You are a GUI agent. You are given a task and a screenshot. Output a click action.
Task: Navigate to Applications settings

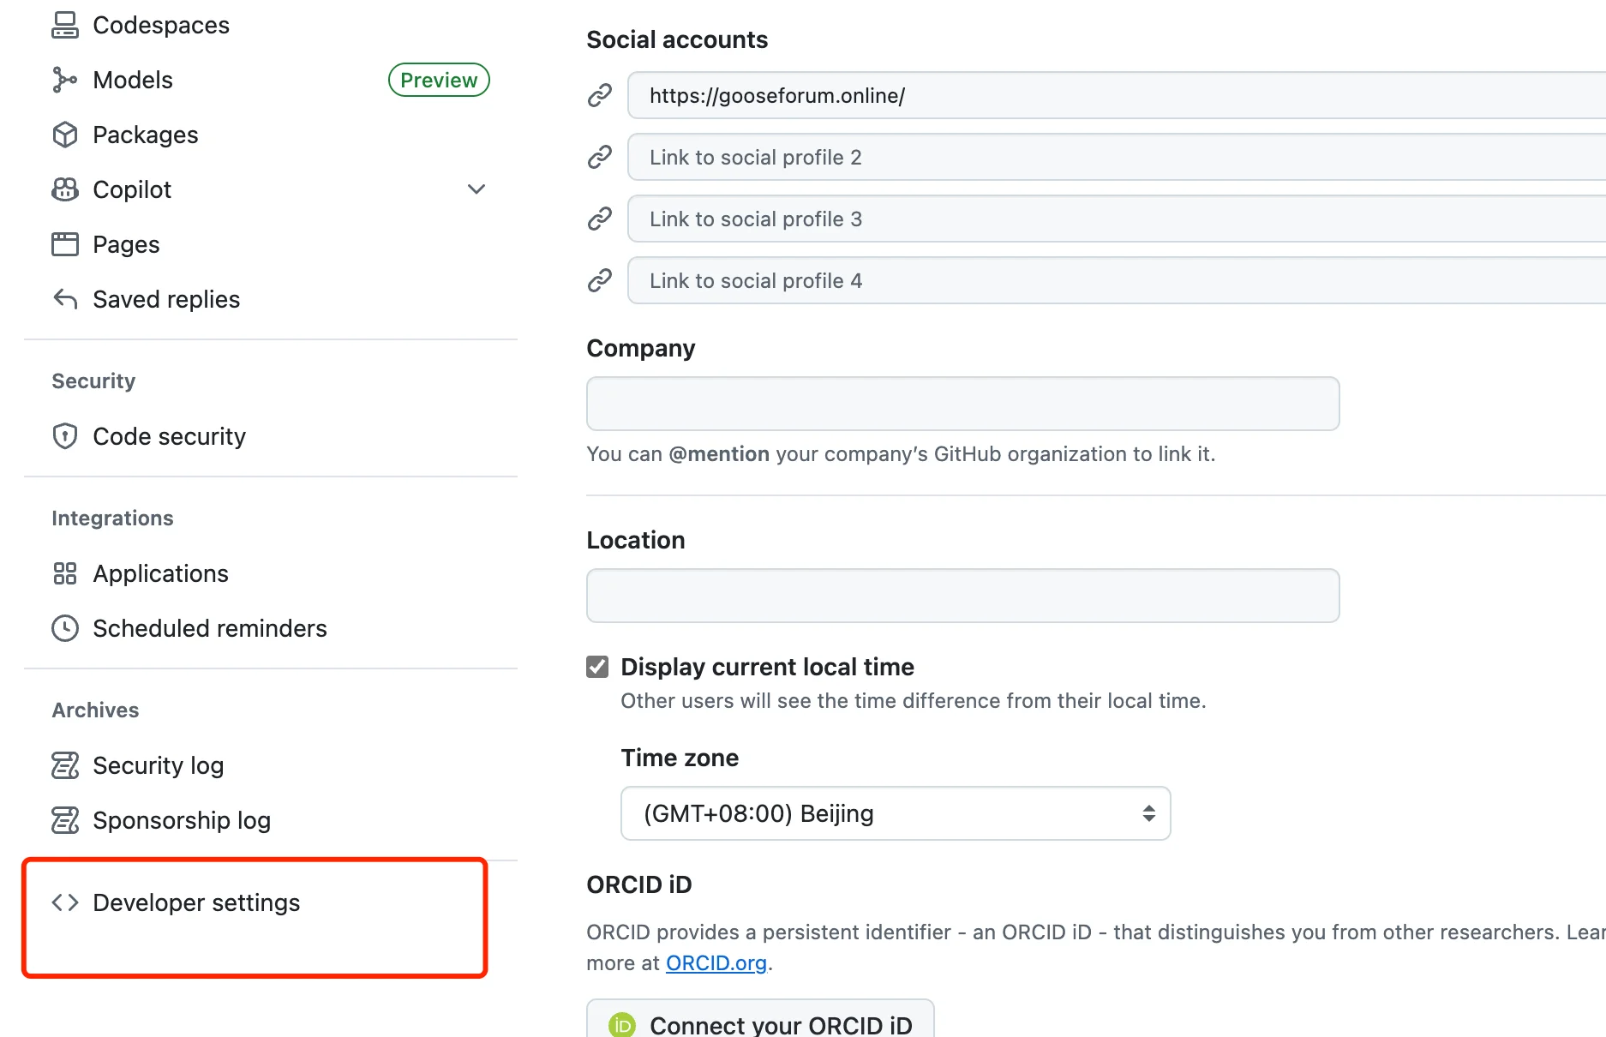click(x=161, y=573)
